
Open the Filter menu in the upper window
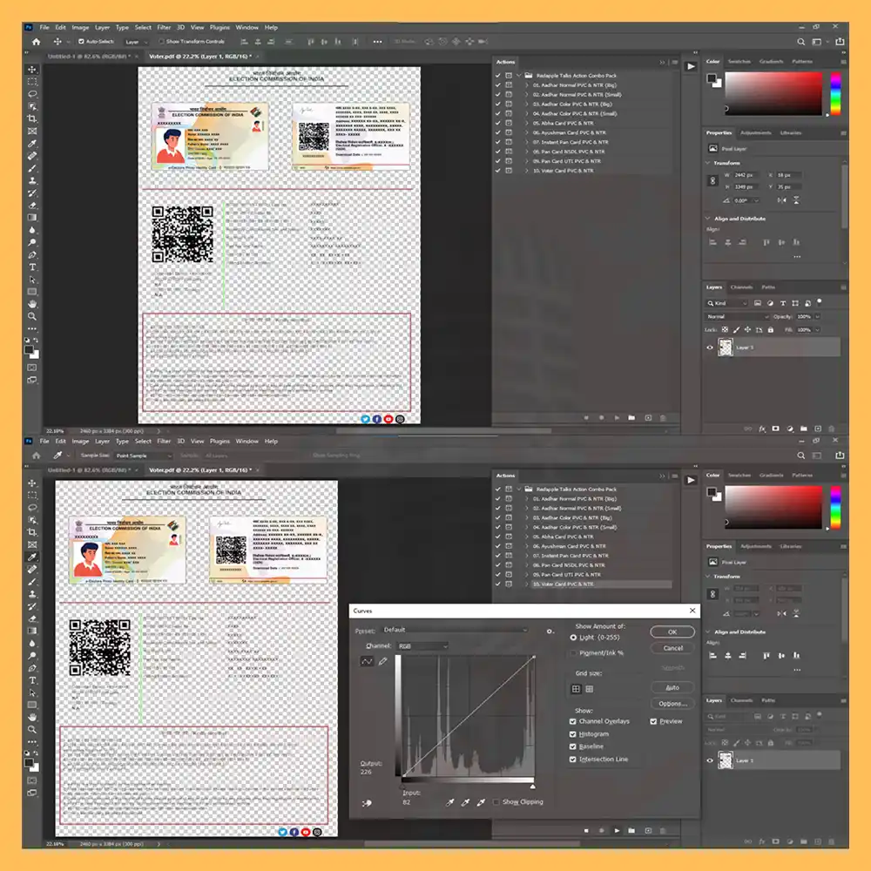(164, 28)
